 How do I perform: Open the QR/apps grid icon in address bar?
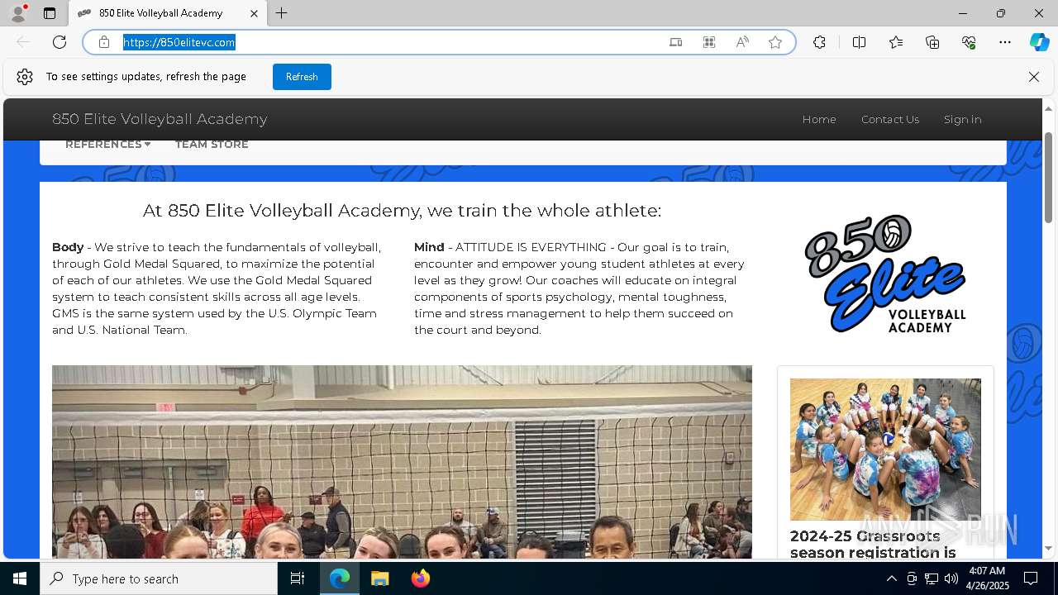pos(709,42)
